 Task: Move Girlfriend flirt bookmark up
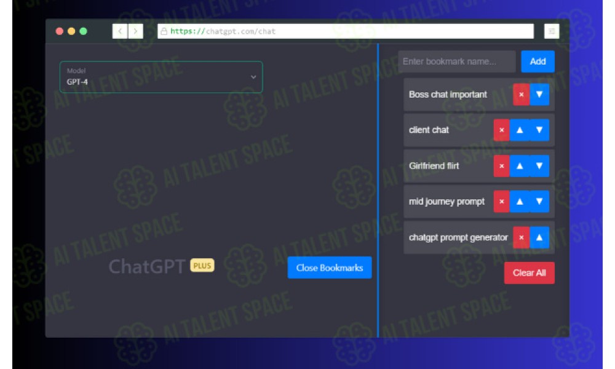520,166
